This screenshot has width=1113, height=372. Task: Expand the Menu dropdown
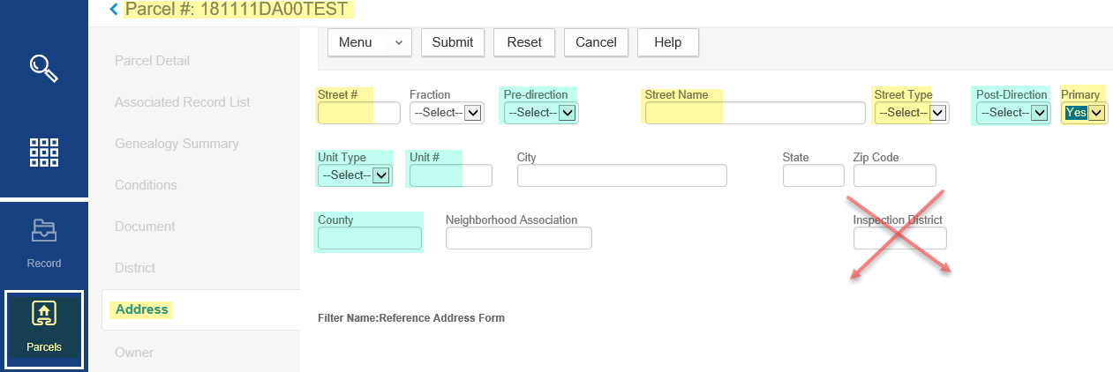click(369, 42)
